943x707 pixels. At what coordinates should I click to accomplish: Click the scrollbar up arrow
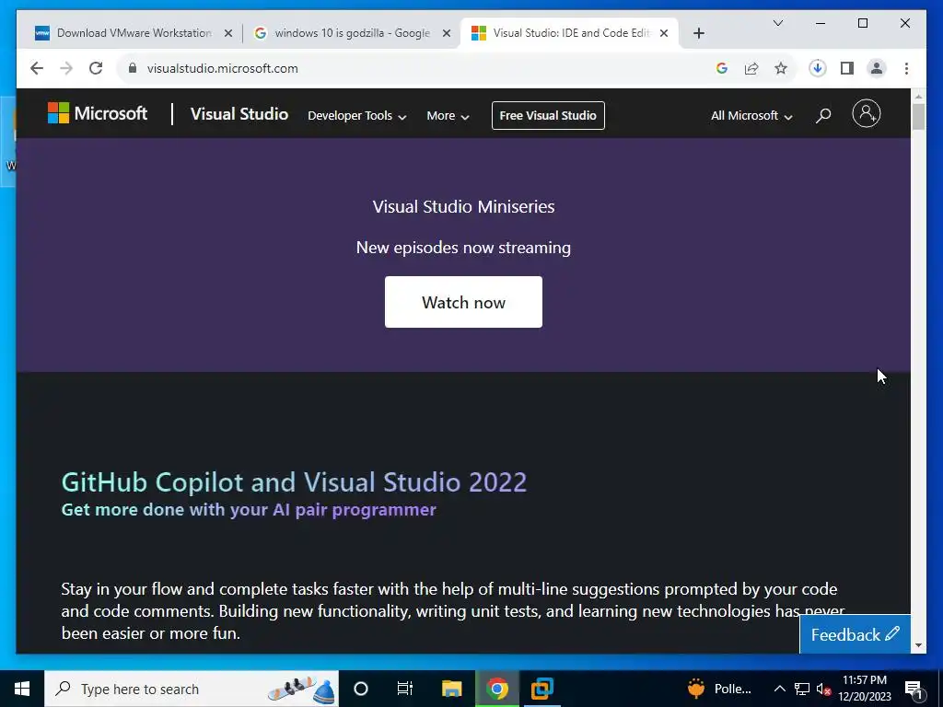(918, 96)
